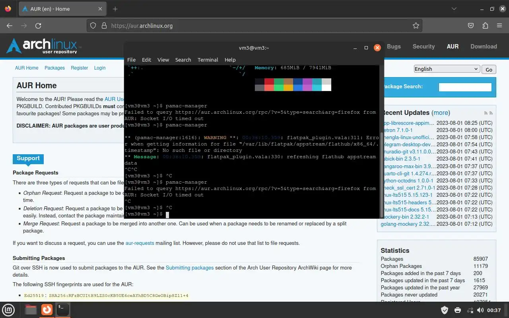This screenshot has width=509, height=318.
Task: Open the second Recent Updates RSS feed icon
Action: [491, 113]
